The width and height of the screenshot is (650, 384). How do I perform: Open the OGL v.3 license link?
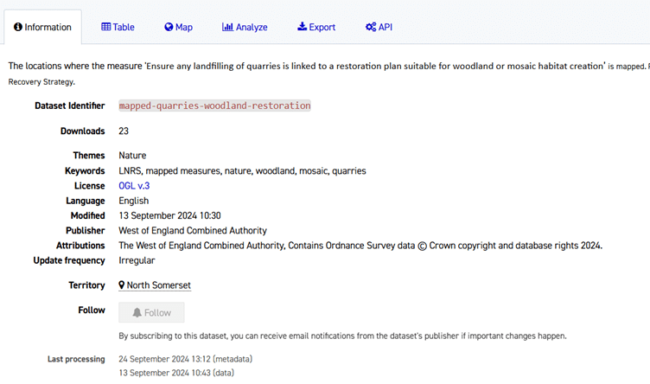point(134,186)
